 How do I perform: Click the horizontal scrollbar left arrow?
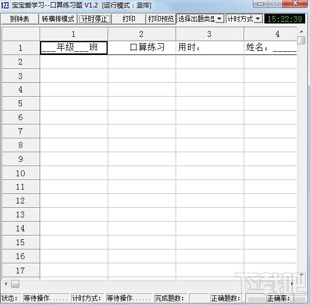click(6, 284)
